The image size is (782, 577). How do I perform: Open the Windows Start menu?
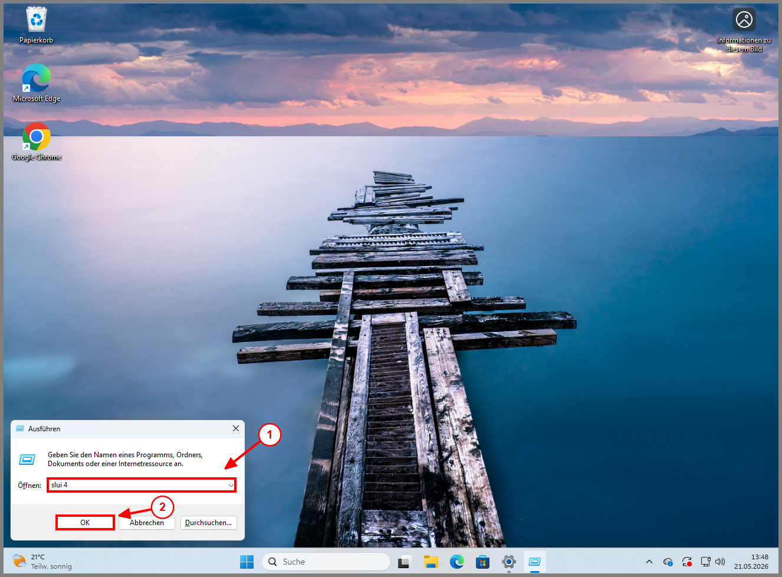pos(247,562)
